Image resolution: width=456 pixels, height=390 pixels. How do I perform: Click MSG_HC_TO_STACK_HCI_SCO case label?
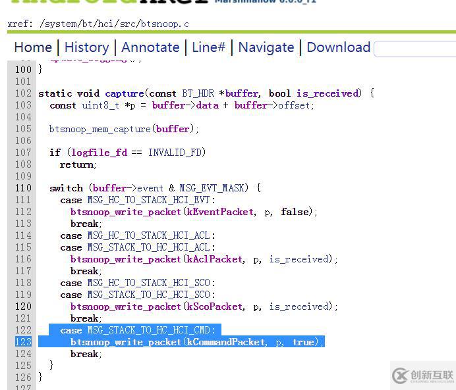pos(148,283)
